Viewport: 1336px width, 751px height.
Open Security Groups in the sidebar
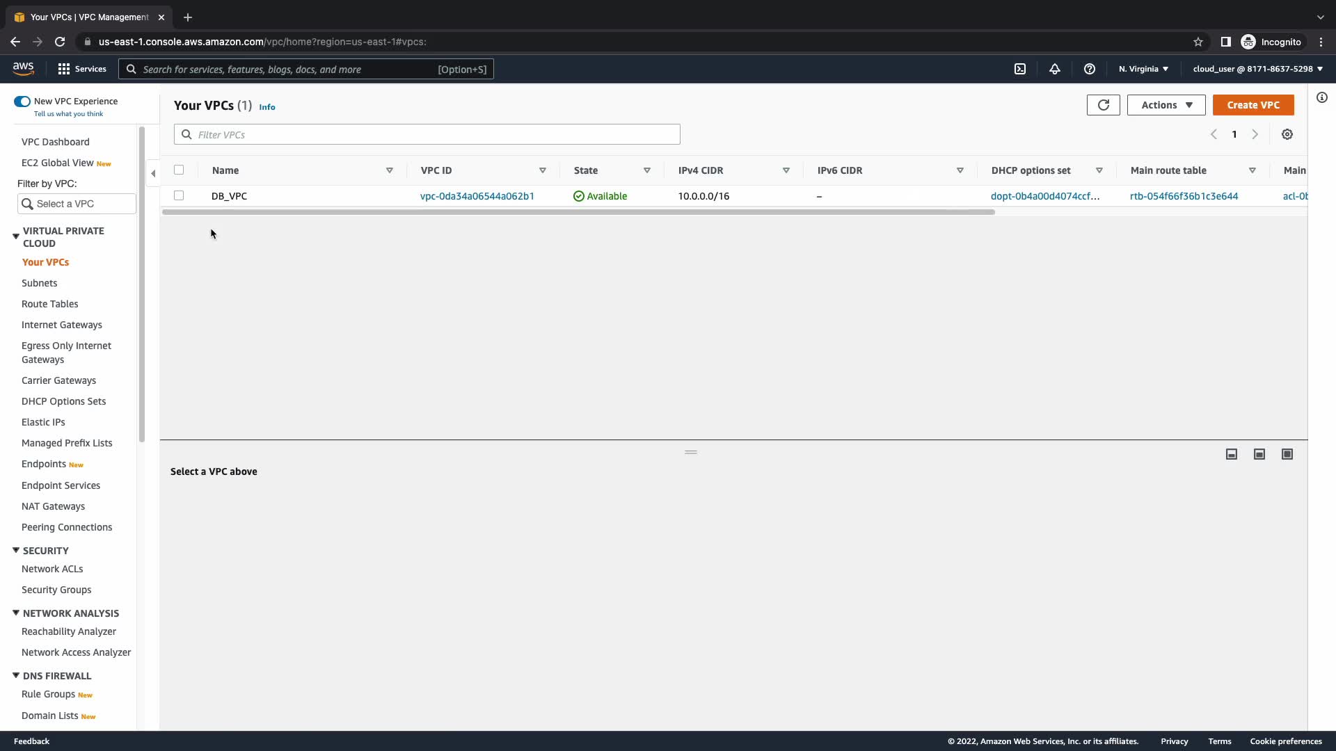[x=56, y=590]
